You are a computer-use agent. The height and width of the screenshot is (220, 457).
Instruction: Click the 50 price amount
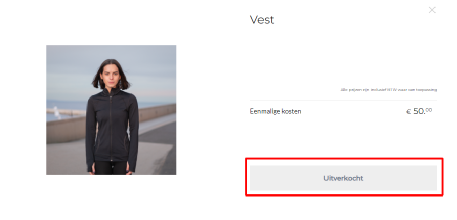click(419, 111)
